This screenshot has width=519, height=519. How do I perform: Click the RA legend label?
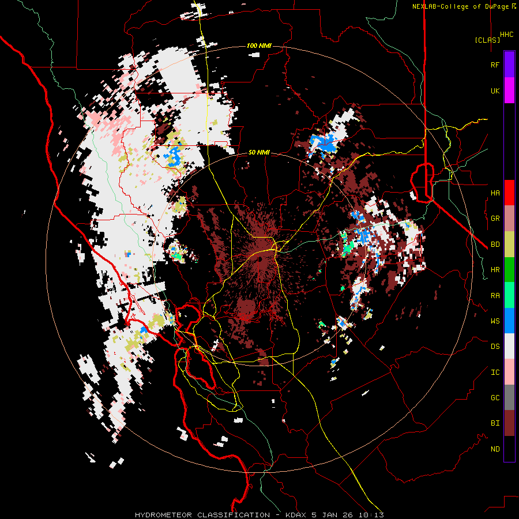click(x=495, y=296)
